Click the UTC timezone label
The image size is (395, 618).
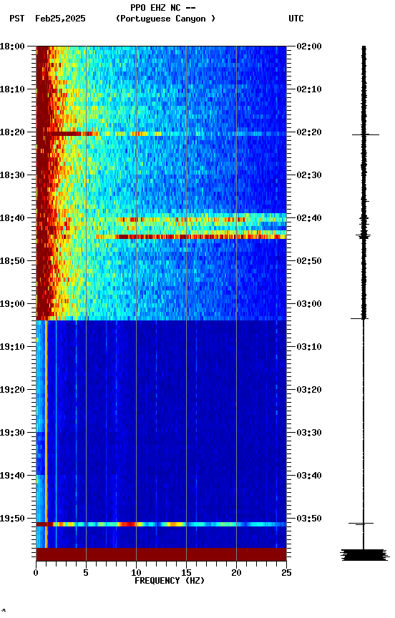tap(296, 19)
